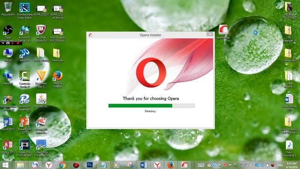
Task: Launch Aurora 3D Presentation shortcut
Action: tap(24, 102)
